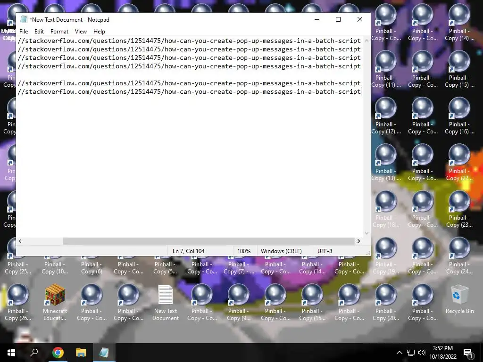Open the notification Action Center icon
483x362 pixels.
coord(468,353)
